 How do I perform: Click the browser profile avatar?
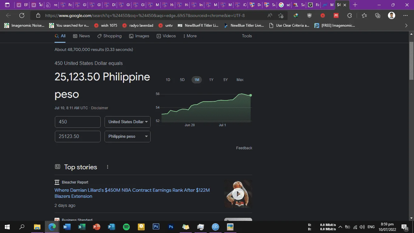click(392, 15)
